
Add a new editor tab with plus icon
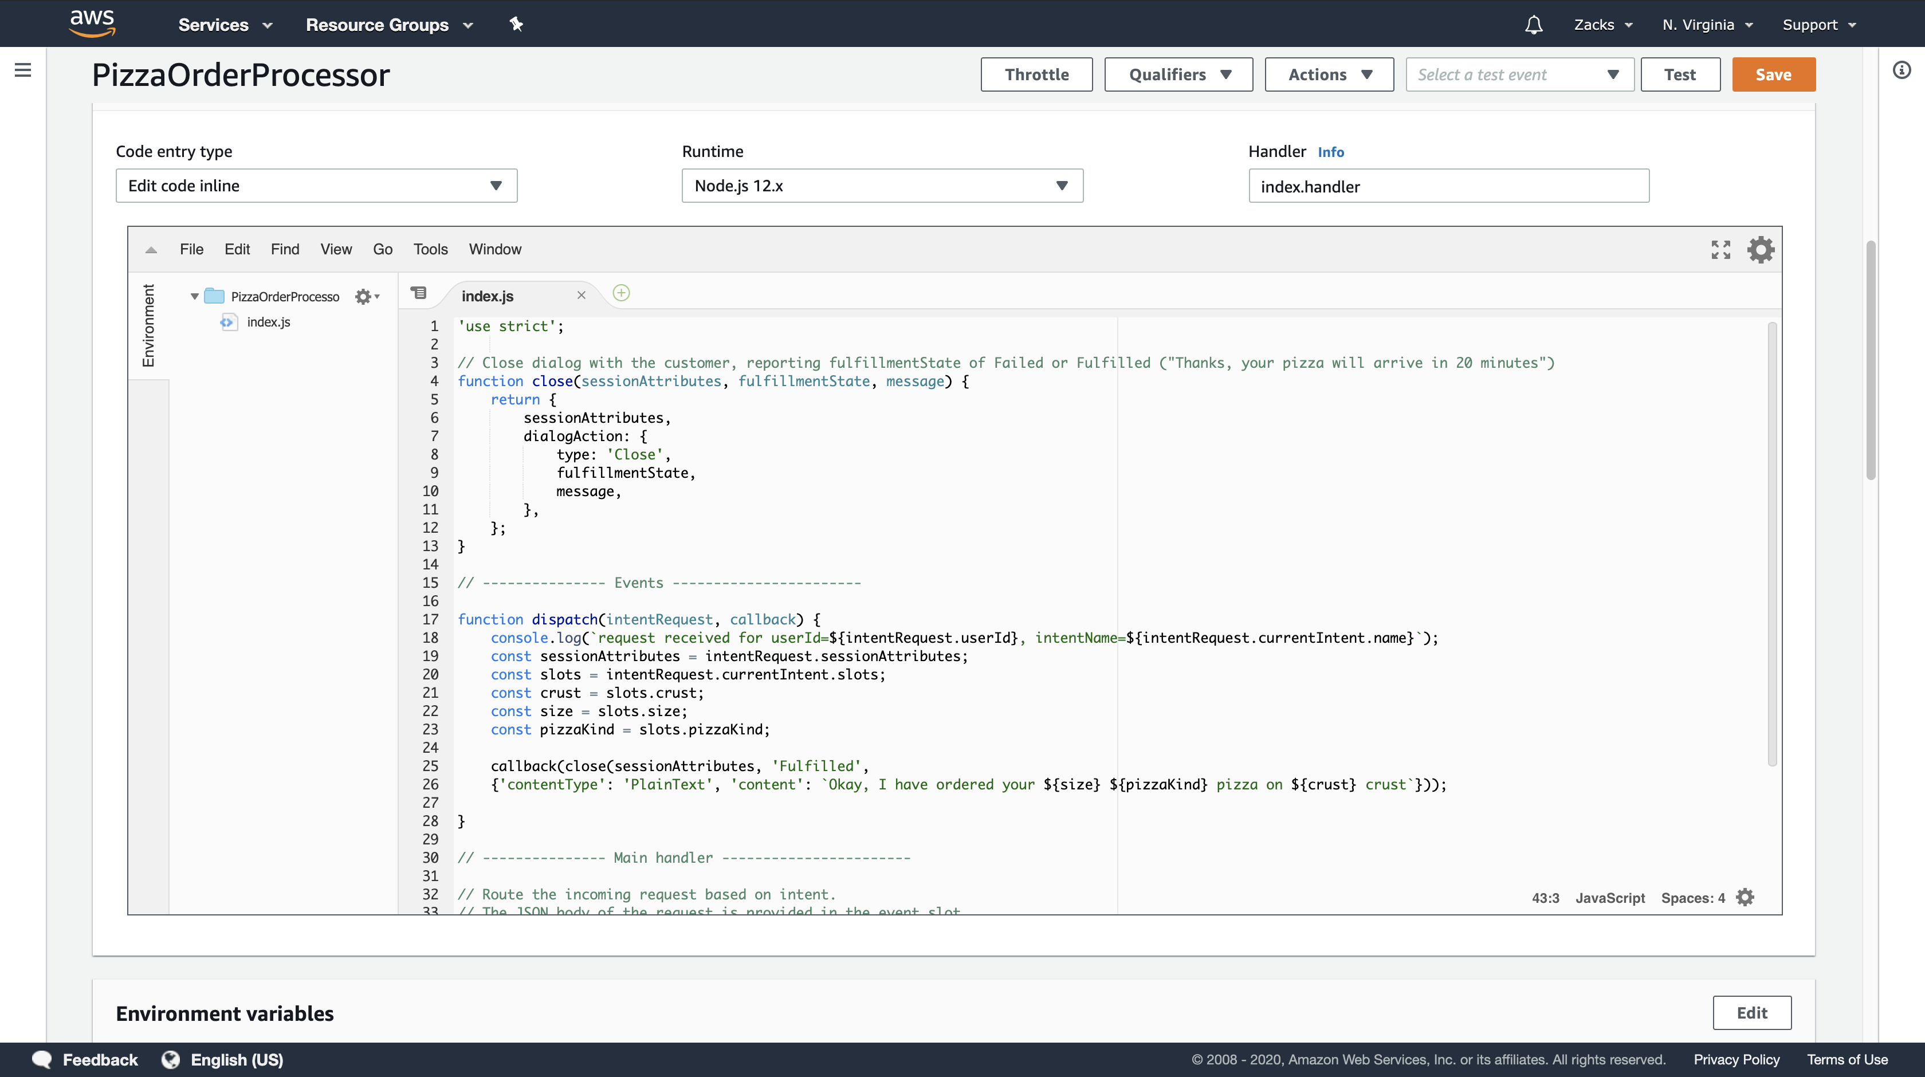coord(621,293)
